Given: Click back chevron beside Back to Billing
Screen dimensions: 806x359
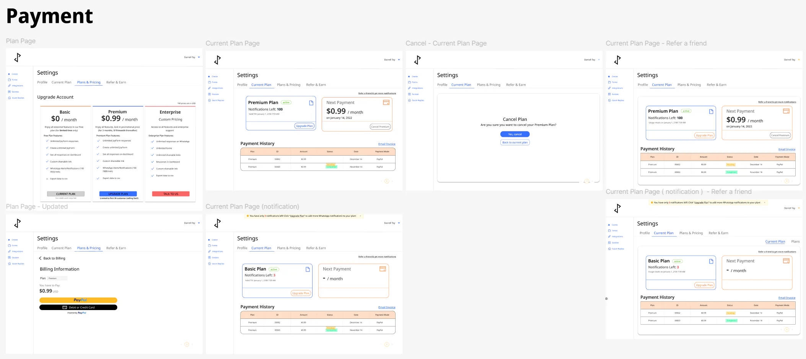Looking at the screenshot, I should pos(40,258).
